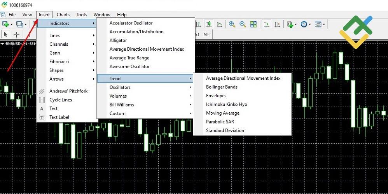388x194 pixels.
Task: Open the Profiles dropdown arrow
Action: tap(26, 24)
